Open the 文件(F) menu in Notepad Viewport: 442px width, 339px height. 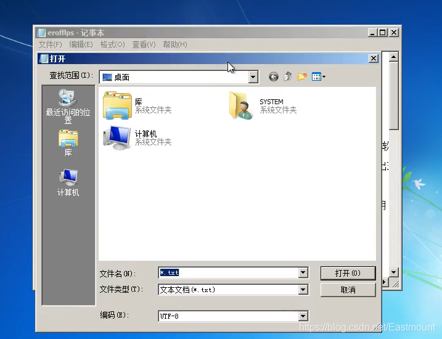point(50,44)
